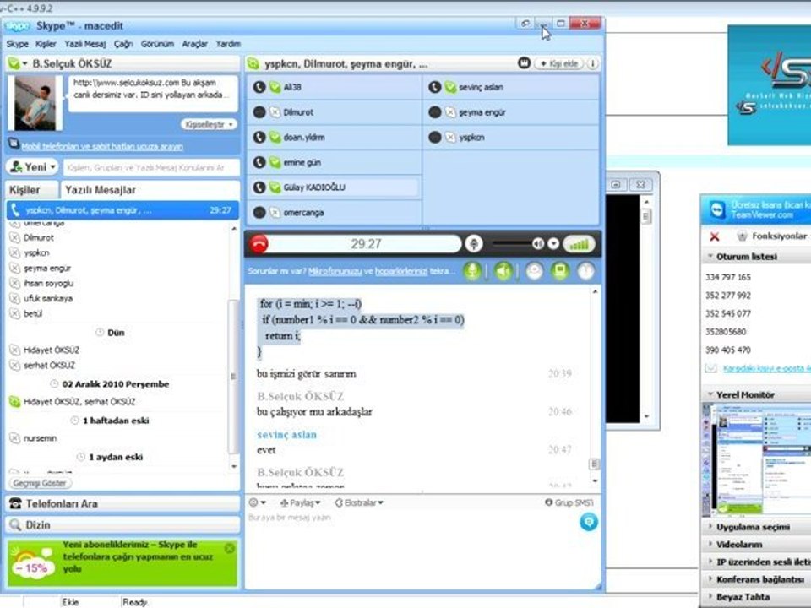Open Yardım menu
Viewport: 811px width, 608px height.
click(228, 44)
